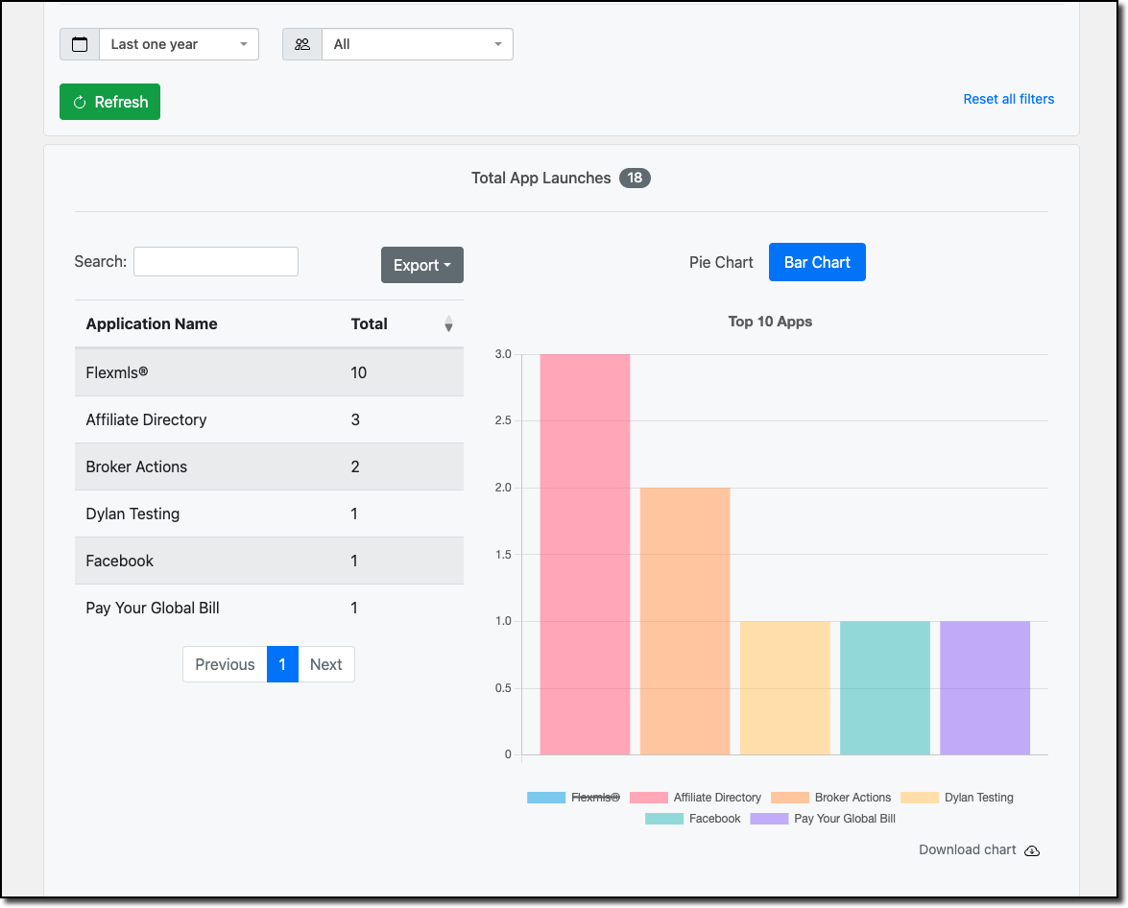Viewport: 1128px width, 908px height.
Task: Click the 'Reset all filters' link
Action: click(x=1009, y=99)
